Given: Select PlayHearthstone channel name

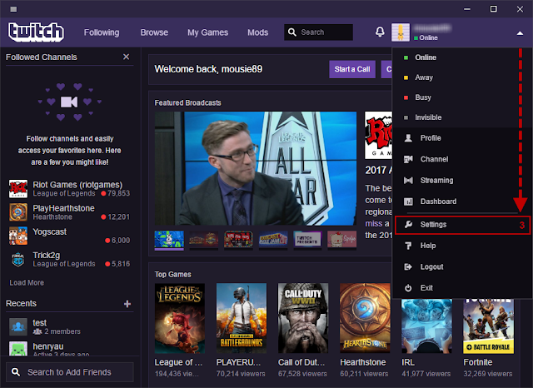Looking at the screenshot, I should (63, 208).
